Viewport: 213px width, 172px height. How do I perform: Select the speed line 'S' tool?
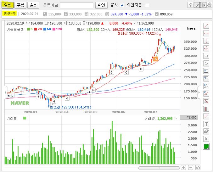click(x=206, y=86)
